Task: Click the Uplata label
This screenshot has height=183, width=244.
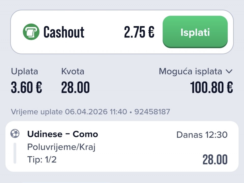Action: [x=24, y=71]
